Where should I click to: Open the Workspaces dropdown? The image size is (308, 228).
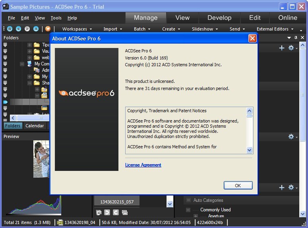click(x=77, y=29)
